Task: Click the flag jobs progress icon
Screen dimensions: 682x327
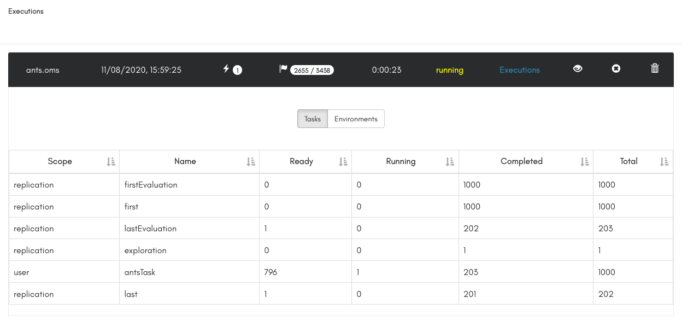Action: (x=283, y=69)
